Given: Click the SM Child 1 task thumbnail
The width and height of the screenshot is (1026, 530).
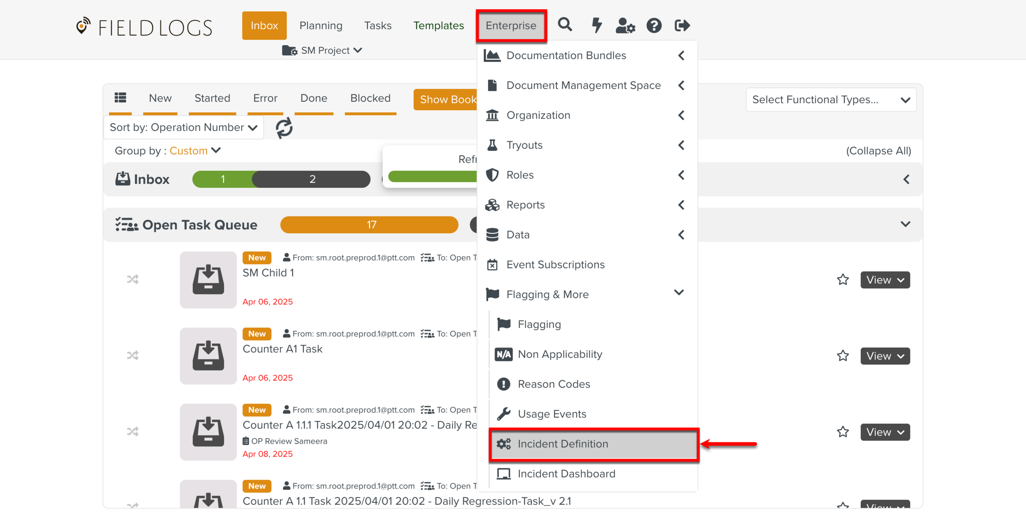Looking at the screenshot, I should (x=208, y=280).
